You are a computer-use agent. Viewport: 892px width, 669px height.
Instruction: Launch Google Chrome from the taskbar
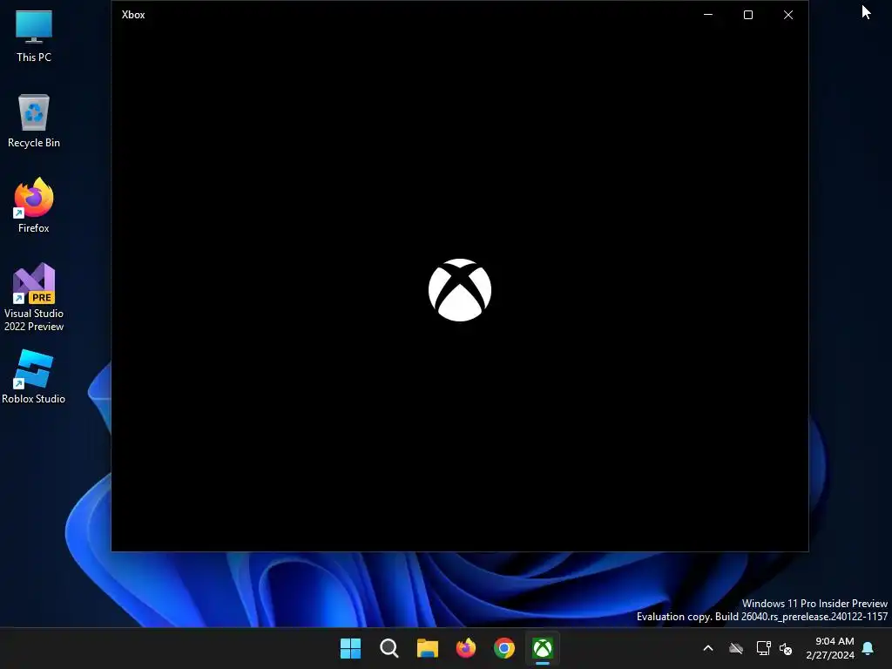coord(504,648)
